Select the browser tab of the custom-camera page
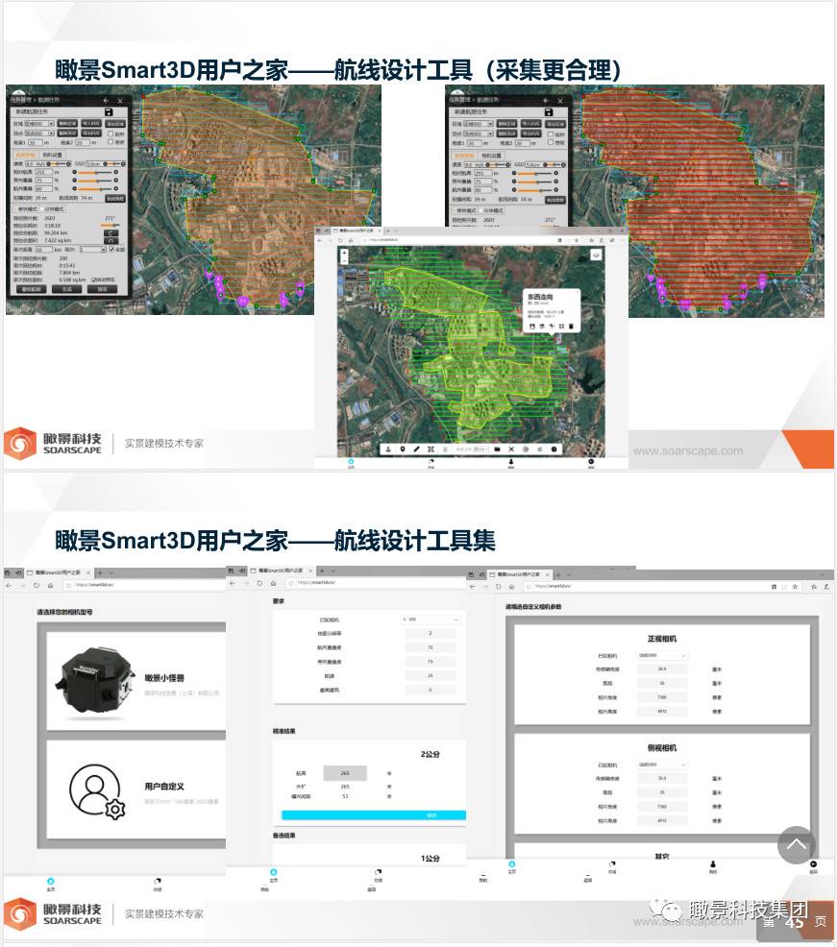 [x=520, y=573]
